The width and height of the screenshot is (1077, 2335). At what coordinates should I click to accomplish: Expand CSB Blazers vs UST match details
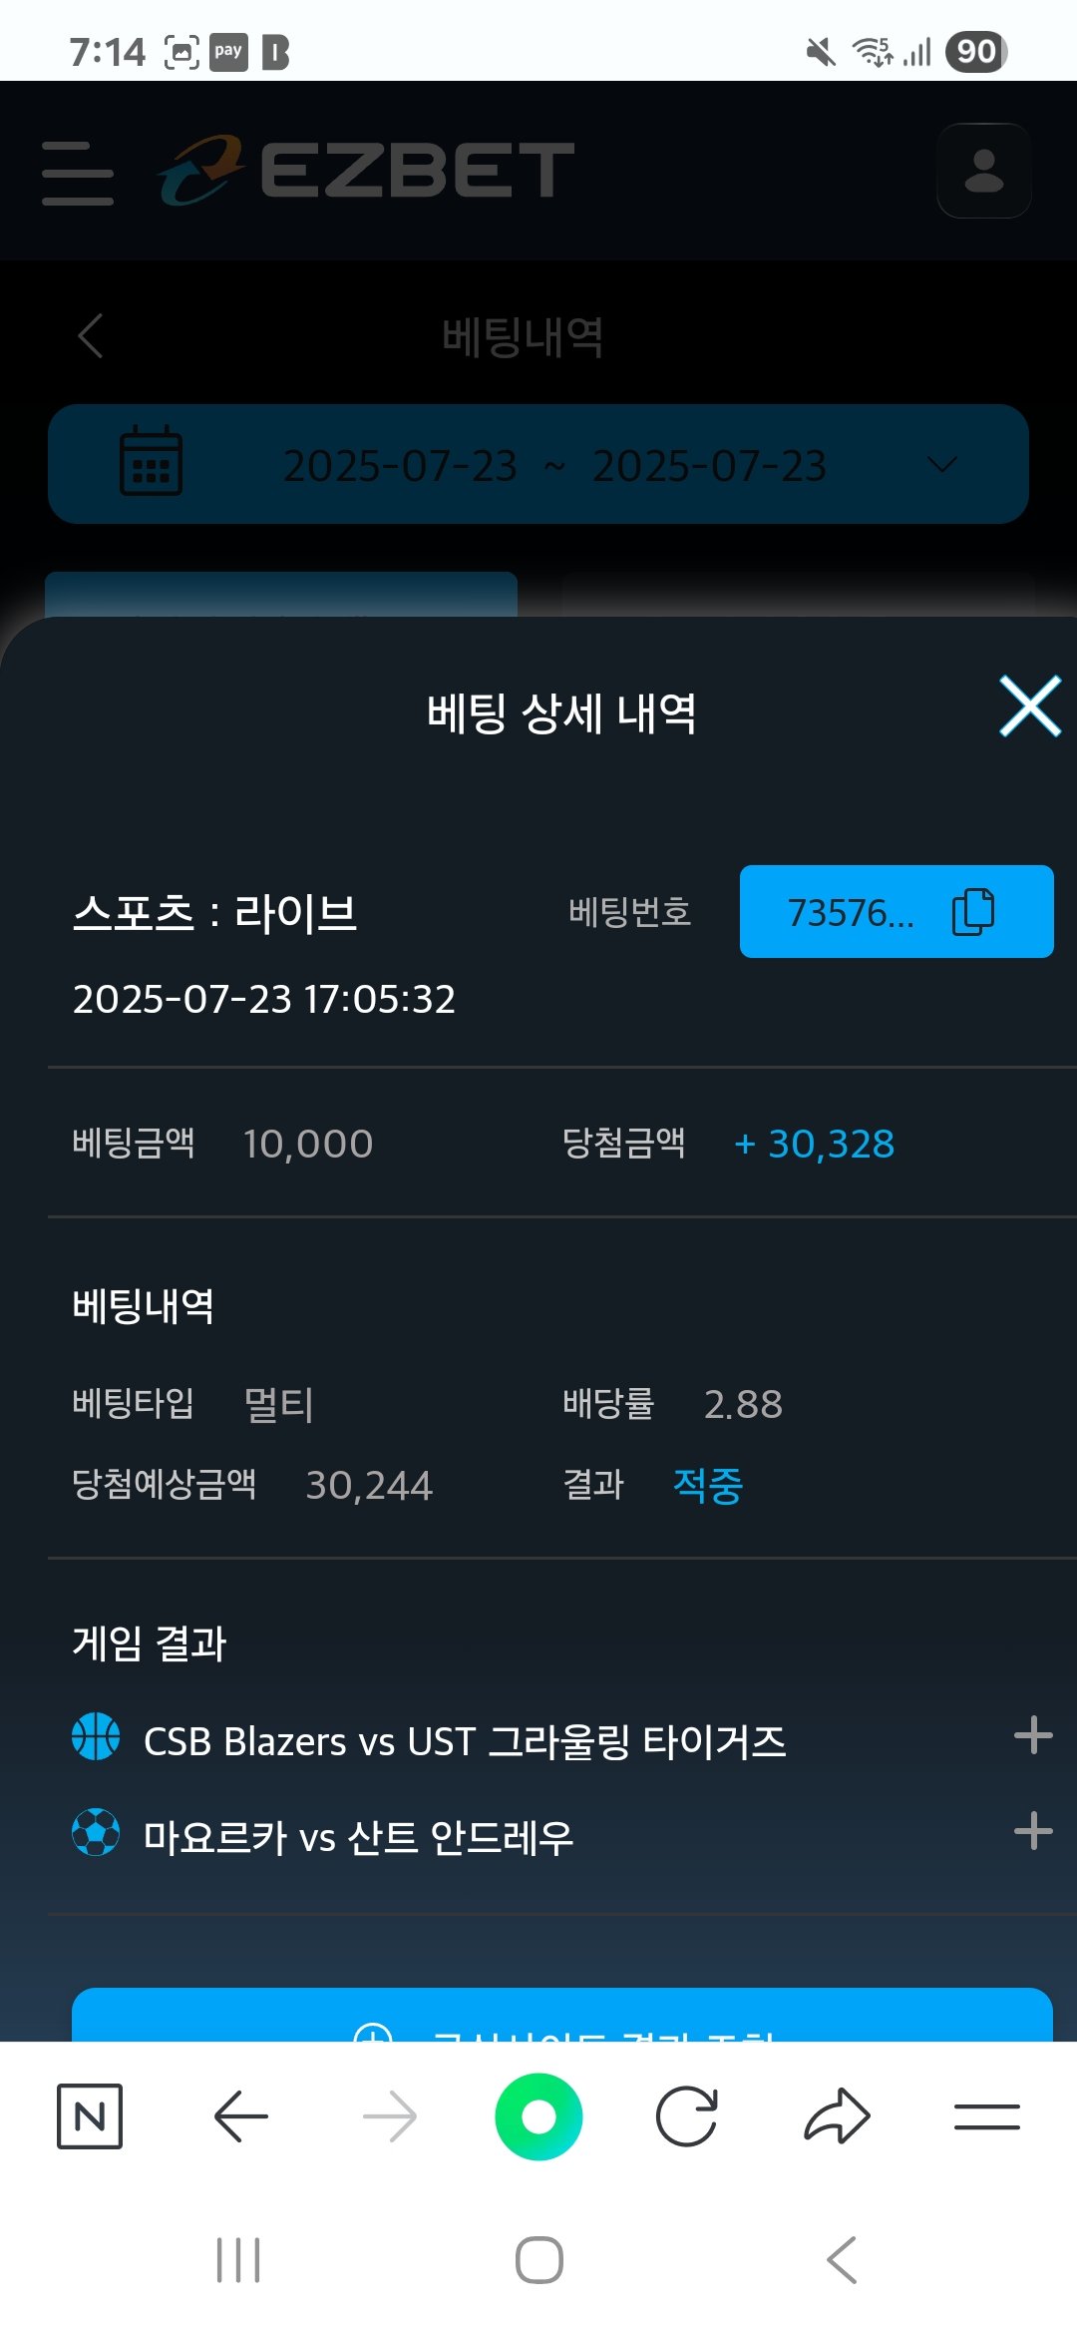[x=1033, y=1736]
